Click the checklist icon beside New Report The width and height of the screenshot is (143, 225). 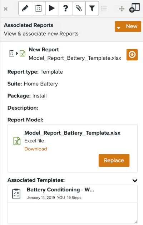pyautogui.click(x=11, y=53)
